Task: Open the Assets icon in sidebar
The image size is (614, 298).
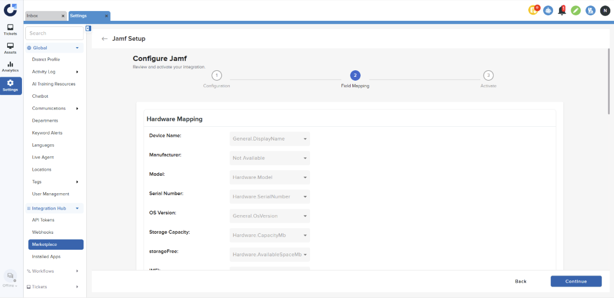Action: tap(10, 48)
